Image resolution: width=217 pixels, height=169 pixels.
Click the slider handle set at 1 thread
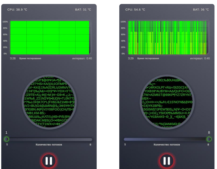click(x=7, y=139)
